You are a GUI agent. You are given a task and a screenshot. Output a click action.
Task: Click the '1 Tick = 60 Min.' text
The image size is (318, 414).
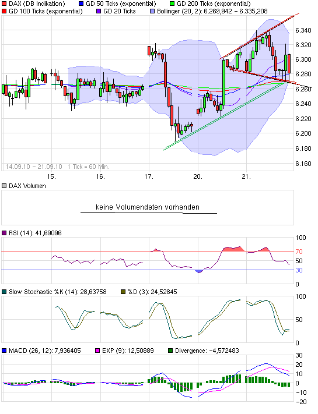point(88,167)
